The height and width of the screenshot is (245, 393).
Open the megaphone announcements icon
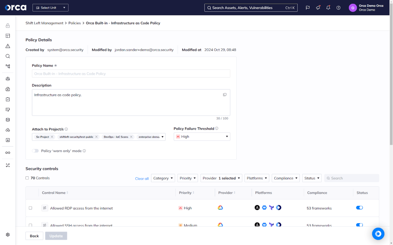point(318,8)
